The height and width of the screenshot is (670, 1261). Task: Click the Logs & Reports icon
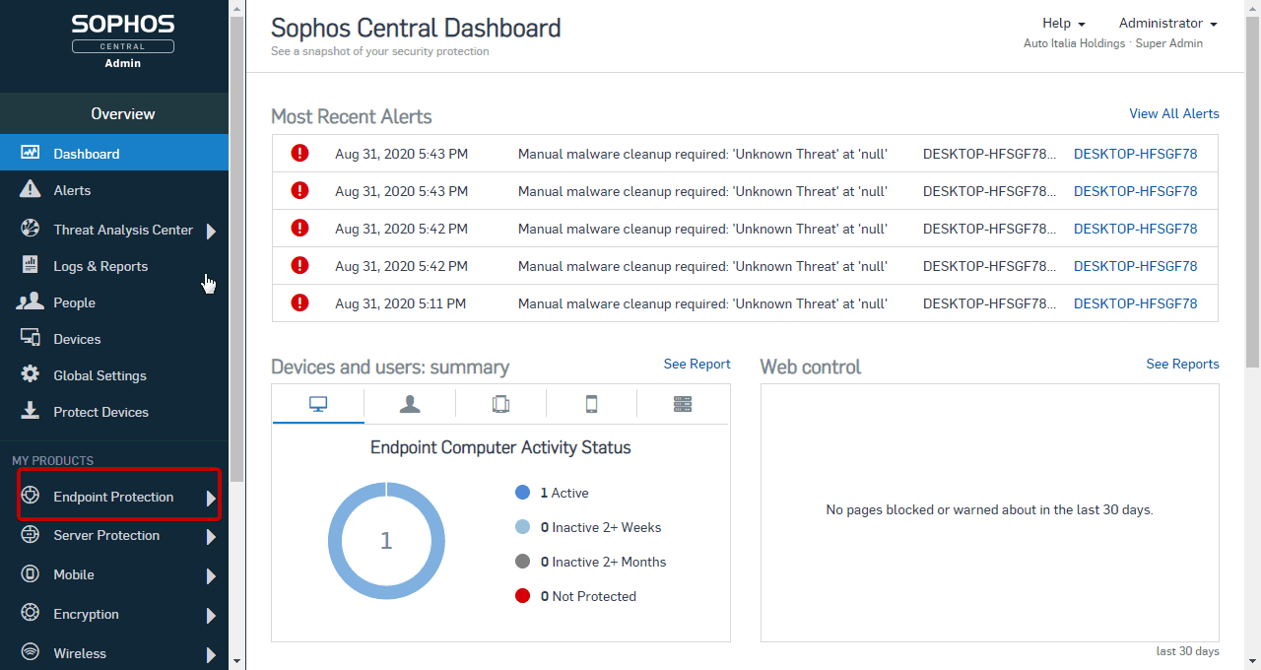[x=31, y=265]
